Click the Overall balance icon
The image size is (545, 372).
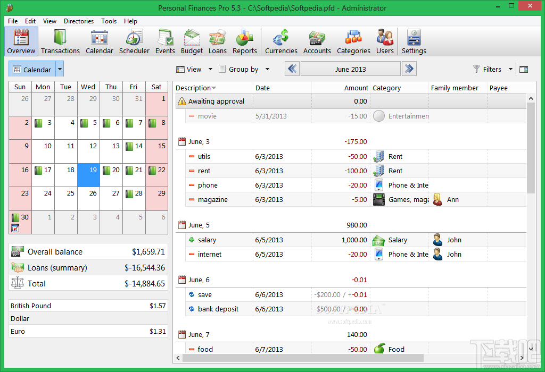tap(18, 251)
